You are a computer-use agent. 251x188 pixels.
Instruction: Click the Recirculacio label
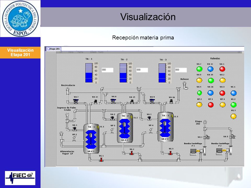[68, 85]
